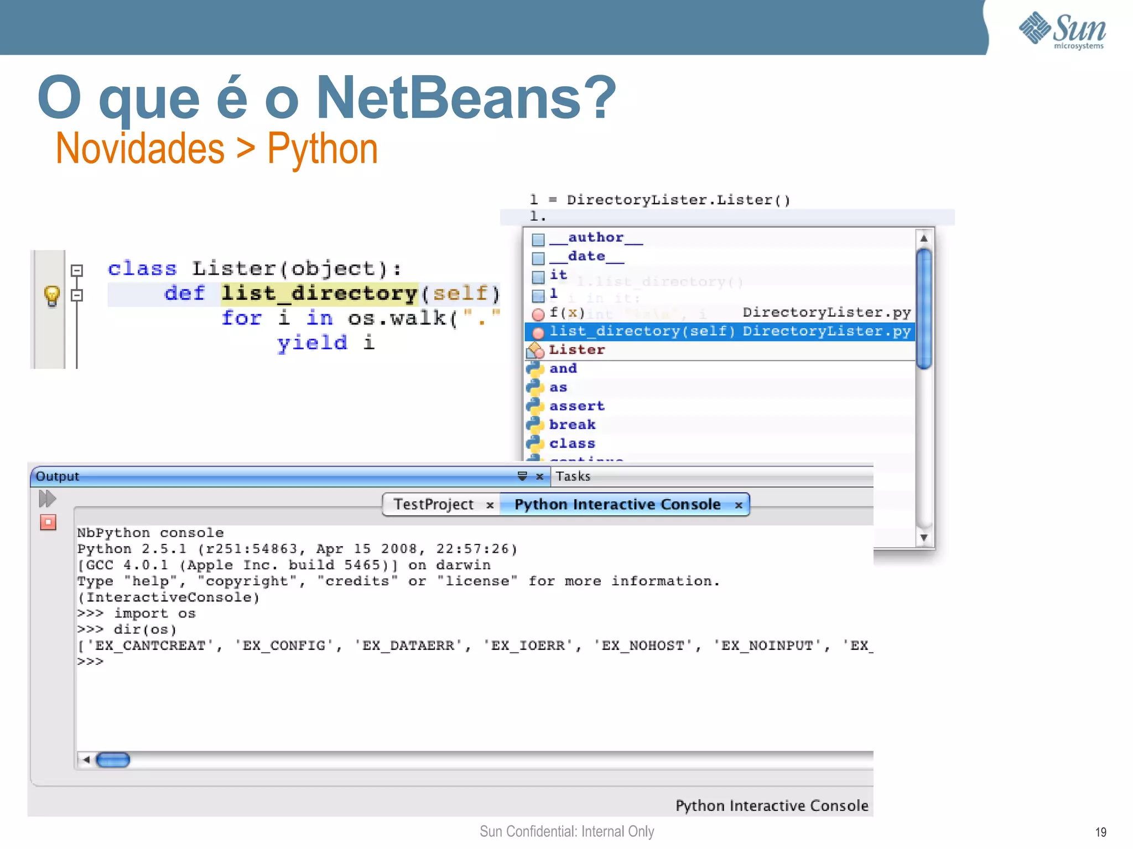The width and height of the screenshot is (1133, 849).
Task: Close the Output panel with its x
Action: (x=539, y=476)
